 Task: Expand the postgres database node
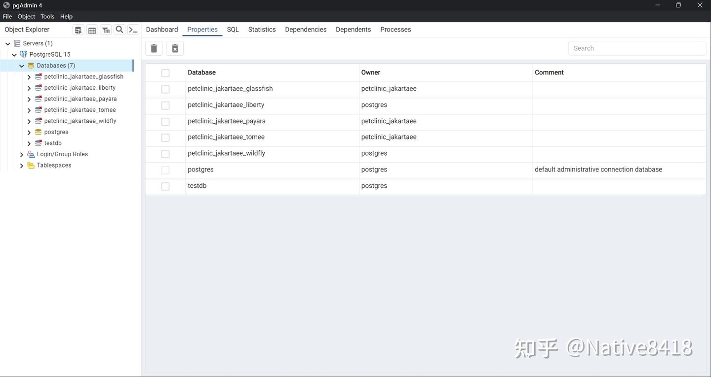pyautogui.click(x=29, y=133)
